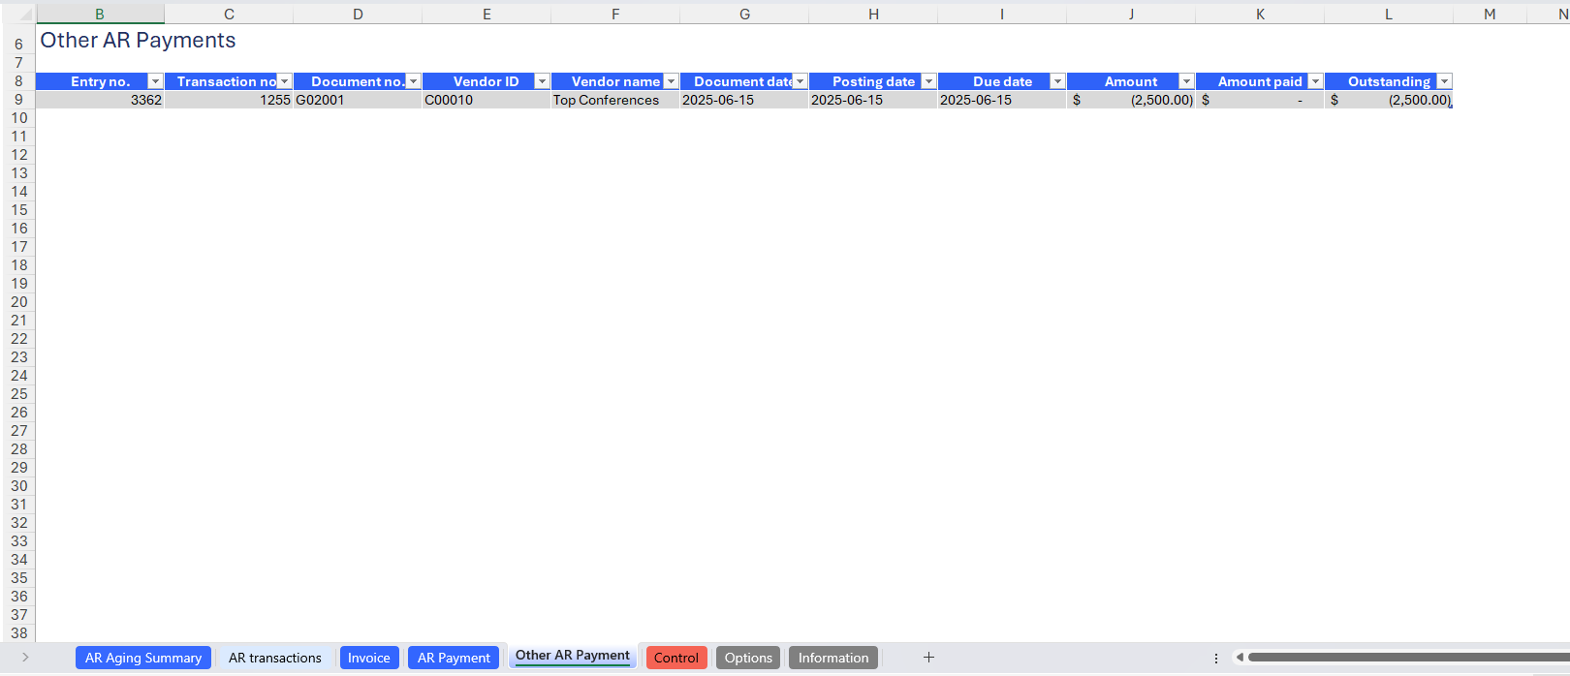1570x676 pixels.
Task: Click the horizontal scrollbar thumb
Action: click(1405, 658)
